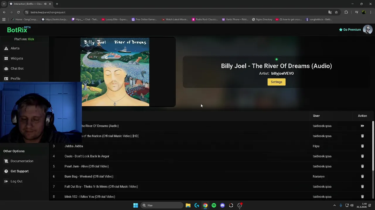Click the taskbar search box 'Hae'
The height and width of the screenshot is (210, 375).
pyautogui.click(x=161, y=205)
